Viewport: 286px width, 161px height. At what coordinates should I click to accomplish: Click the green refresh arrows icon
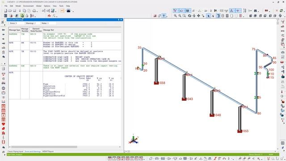(282, 11)
